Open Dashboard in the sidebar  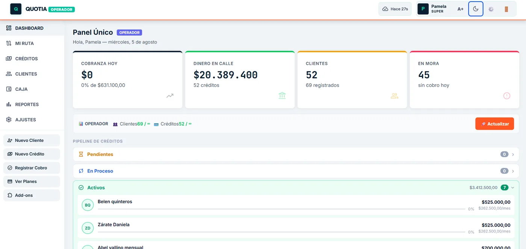tap(32, 28)
